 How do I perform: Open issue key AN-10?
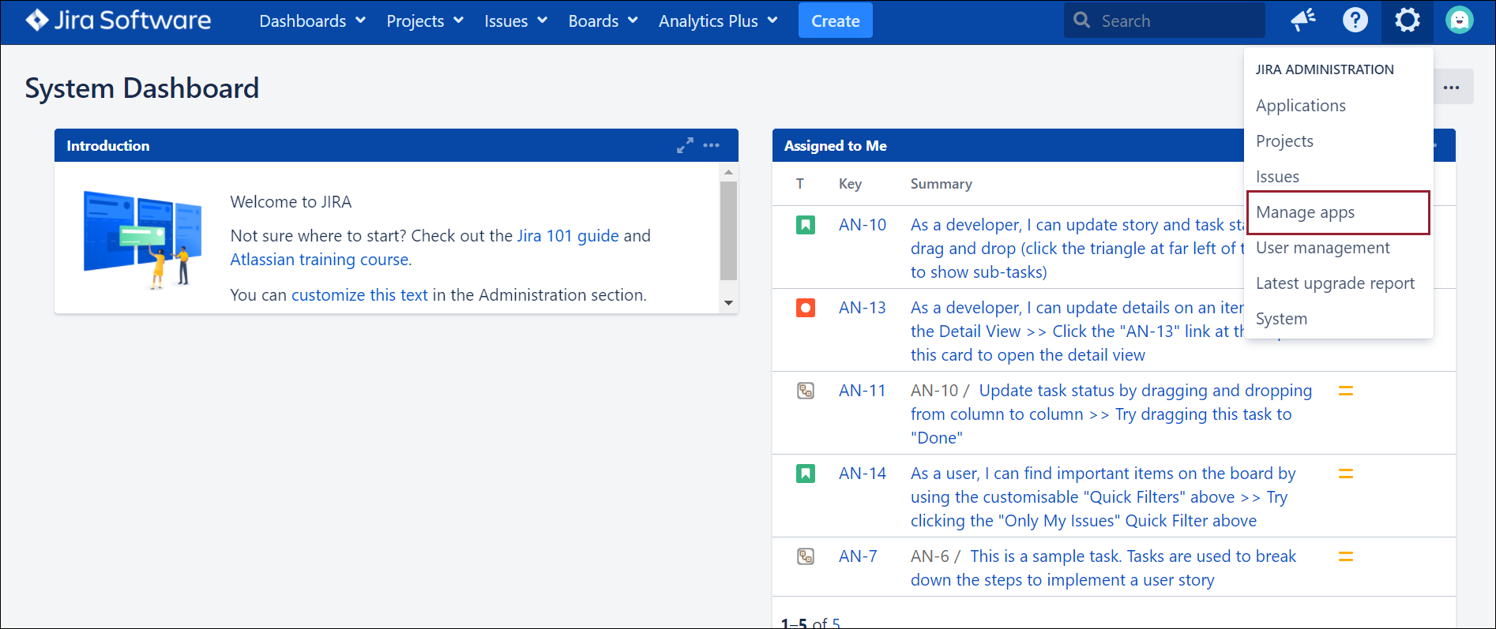[863, 225]
